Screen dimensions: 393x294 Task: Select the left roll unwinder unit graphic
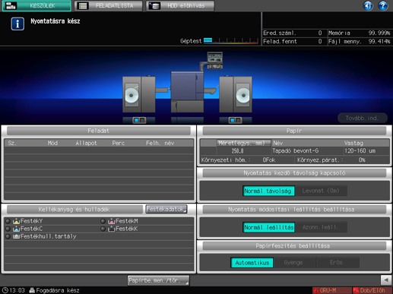tap(139, 94)
